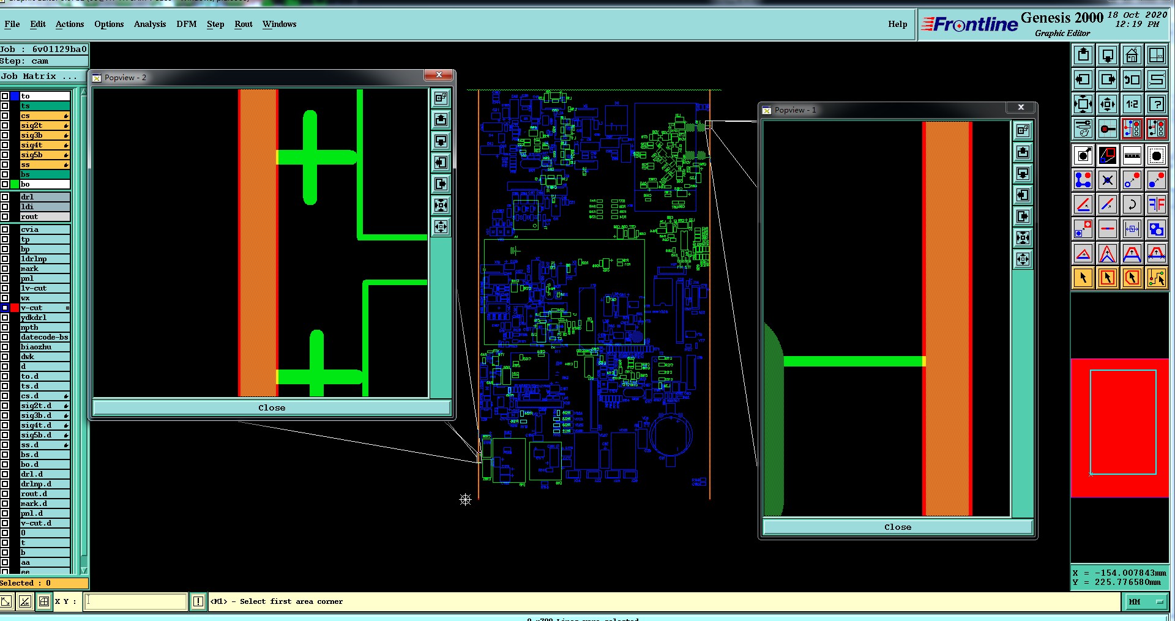Screen dimensions: 1175x621
Task: Select the 'drl.d' layer name
Action: tap(45, 474)
